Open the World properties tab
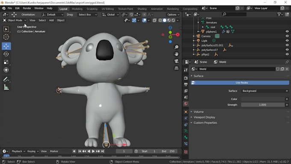This screenshot has height=164, width=291. (x=186, y=104)
